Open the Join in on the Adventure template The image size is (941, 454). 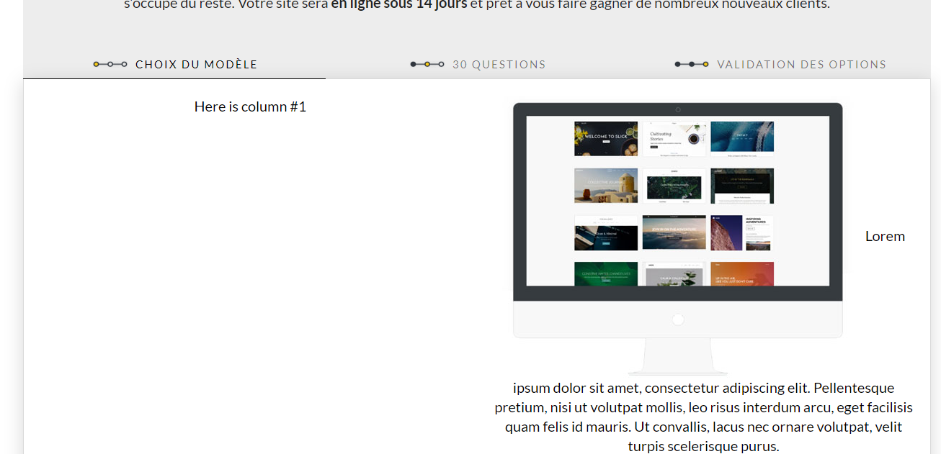674,233
